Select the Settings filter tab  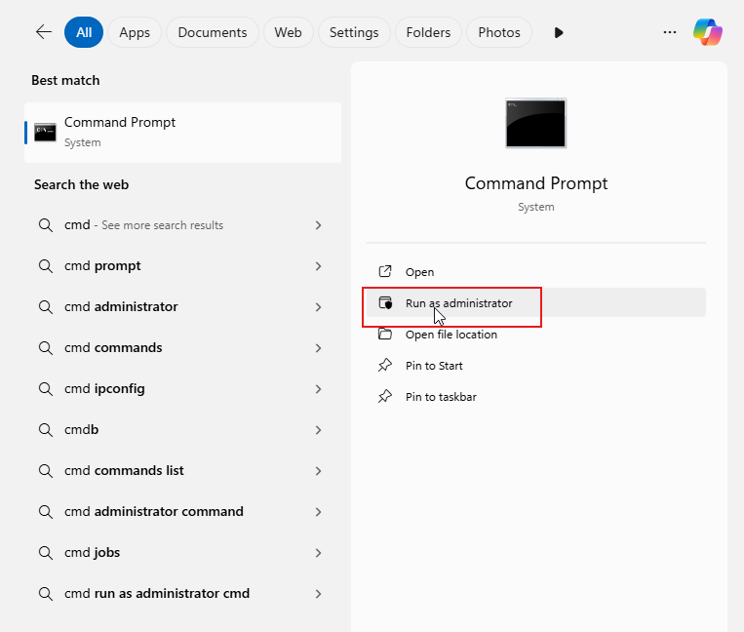[354, 32]
